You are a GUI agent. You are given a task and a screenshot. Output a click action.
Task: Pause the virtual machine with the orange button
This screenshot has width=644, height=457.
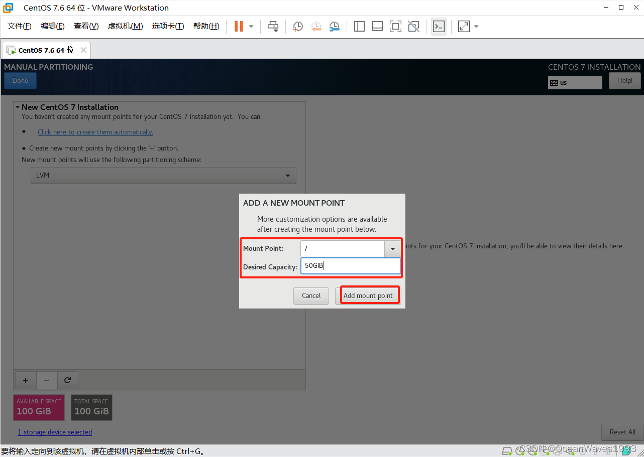coord(239,26)
